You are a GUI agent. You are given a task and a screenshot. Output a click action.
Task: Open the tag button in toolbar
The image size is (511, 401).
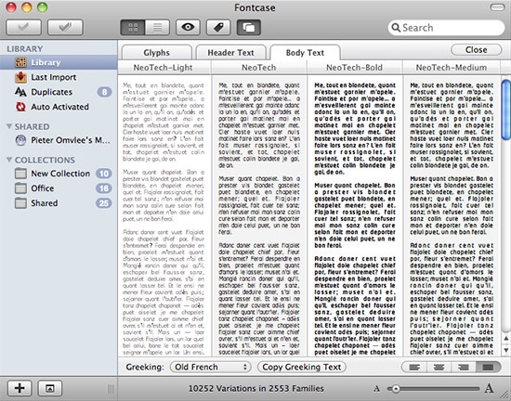tap(218, 27)
